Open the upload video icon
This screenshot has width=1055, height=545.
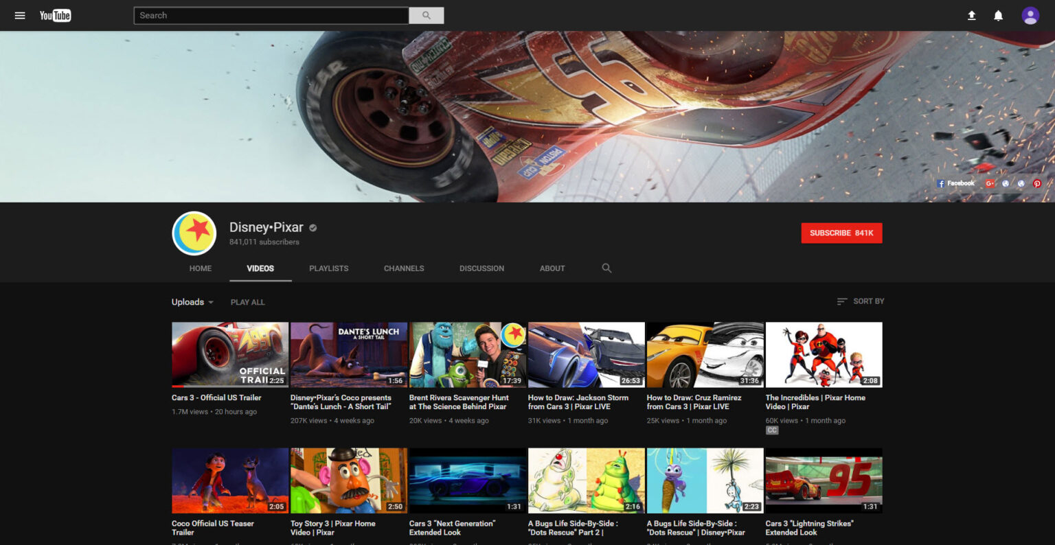(971, 15)
